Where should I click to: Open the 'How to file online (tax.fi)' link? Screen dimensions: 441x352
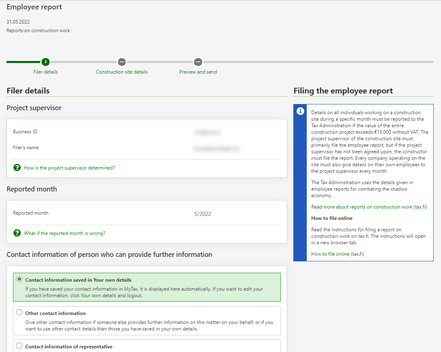(x=337, y=254)
